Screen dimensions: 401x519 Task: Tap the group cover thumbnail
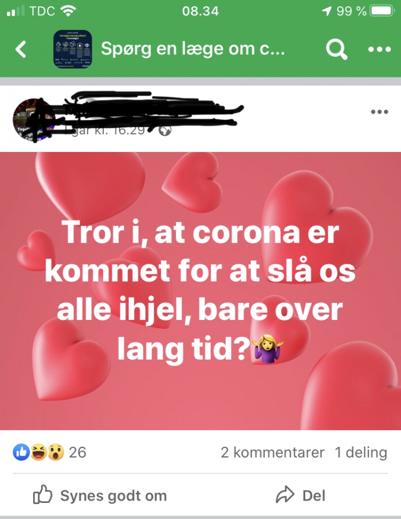pyautogui.click(x=73, y=49)
